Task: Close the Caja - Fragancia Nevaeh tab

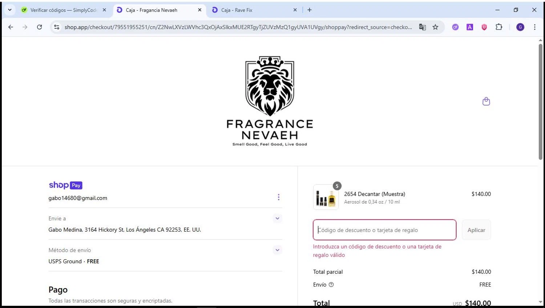Action: click(199, 10)
